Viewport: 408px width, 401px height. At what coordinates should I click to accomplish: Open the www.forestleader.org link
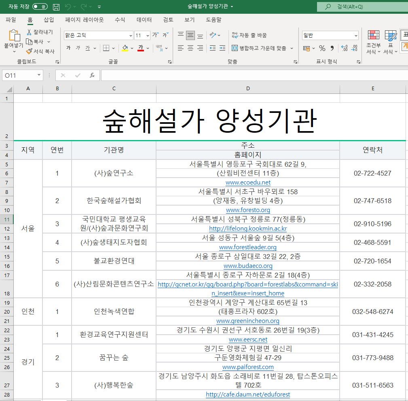pyautogui.click(x=248, y=247)
